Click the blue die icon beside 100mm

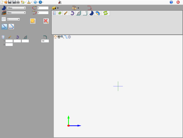(x=4, y=8)
